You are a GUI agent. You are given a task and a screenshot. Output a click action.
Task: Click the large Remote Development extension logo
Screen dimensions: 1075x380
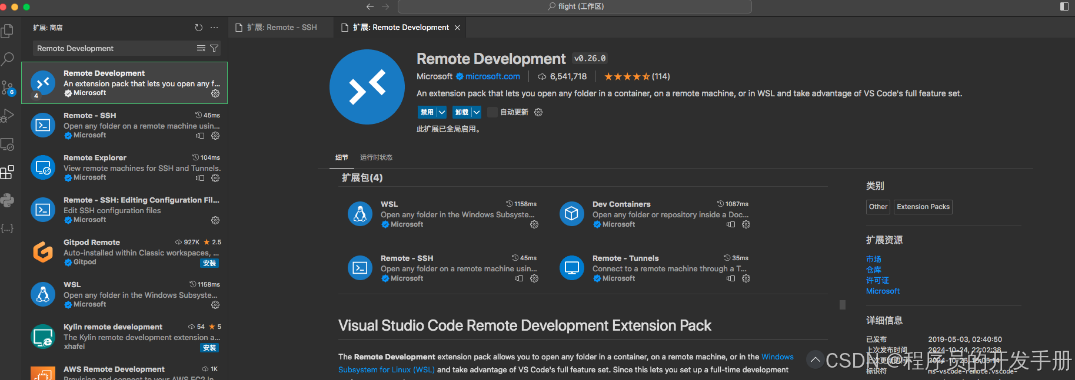(367, 87)
